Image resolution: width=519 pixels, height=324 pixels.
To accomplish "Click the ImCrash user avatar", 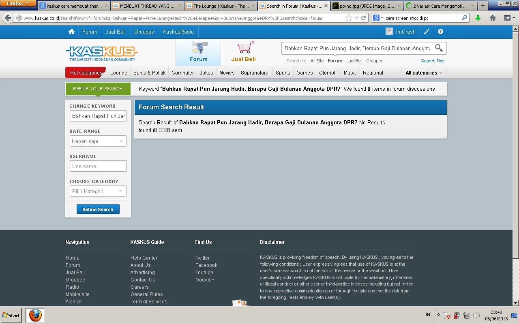I will coord(389,32).
